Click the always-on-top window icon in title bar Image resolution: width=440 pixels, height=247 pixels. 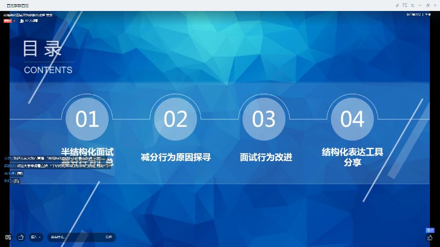[x=412, y=5]
